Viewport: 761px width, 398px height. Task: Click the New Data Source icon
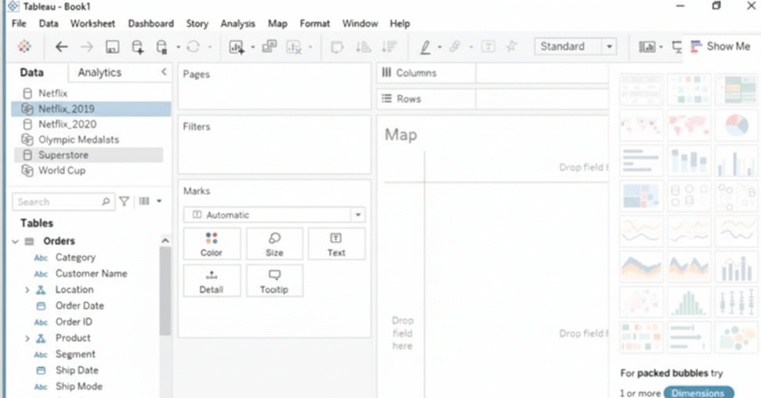(137, 47)
